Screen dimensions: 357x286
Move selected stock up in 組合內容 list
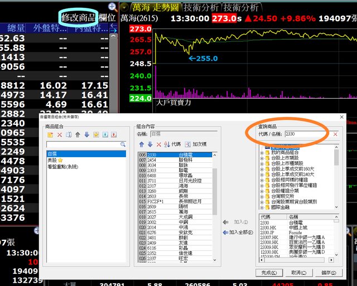(142, 144)
